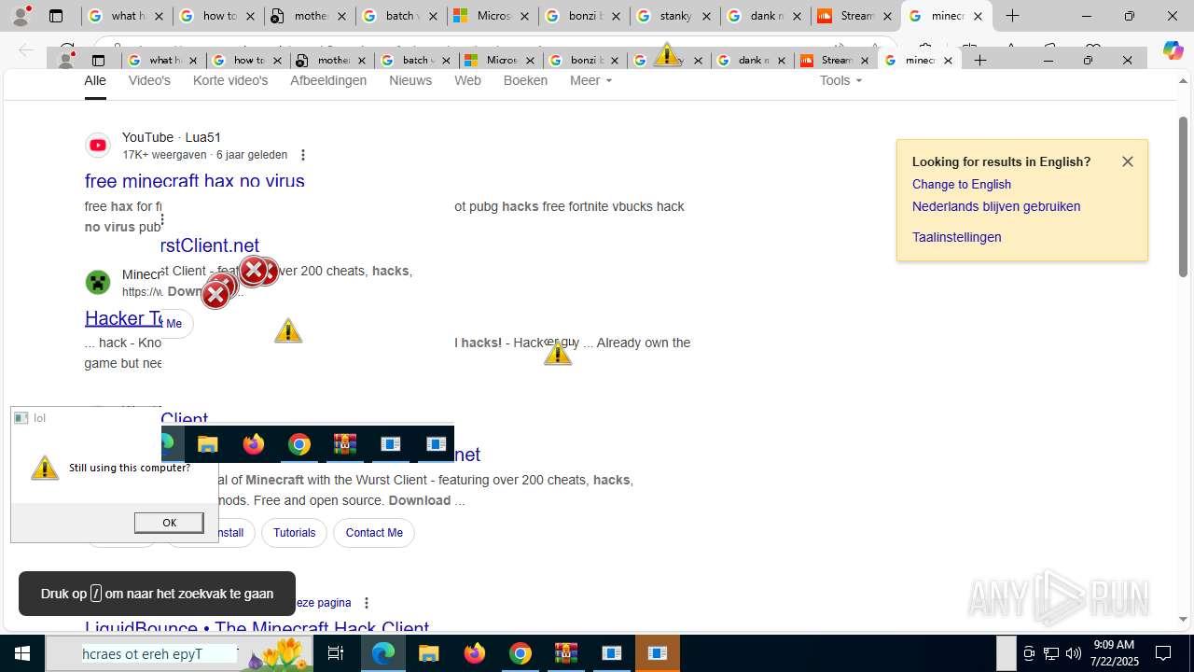This screenshot has width=1194, height=672.
Task: Click OK in the lol dialog
Action: (169, 523)
